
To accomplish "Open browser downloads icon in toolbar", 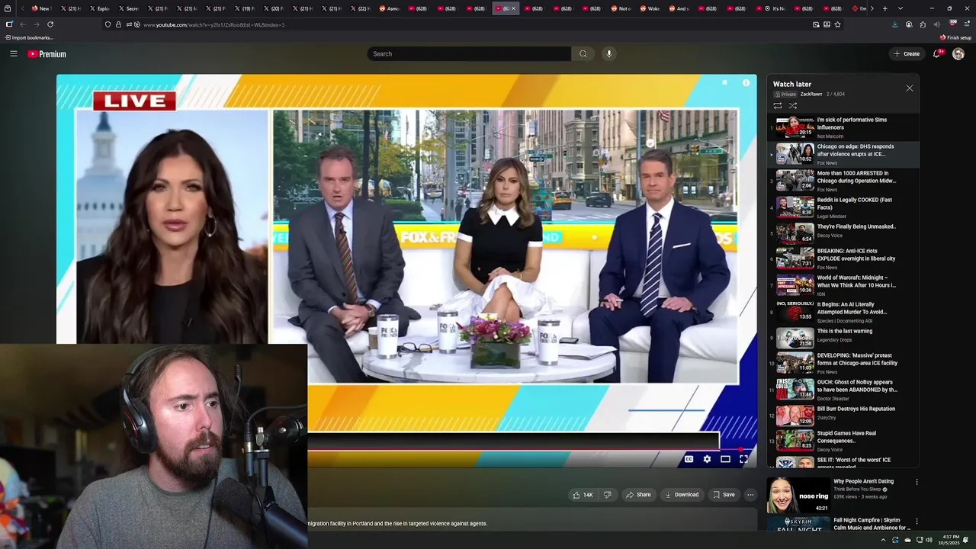I will 894,24.
